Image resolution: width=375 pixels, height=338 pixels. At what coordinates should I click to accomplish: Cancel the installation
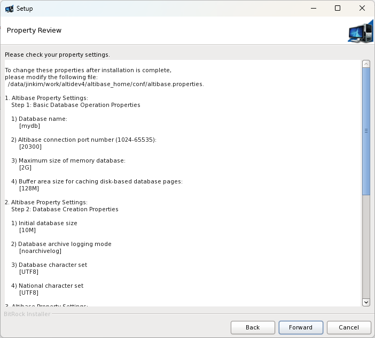point(349,327)
